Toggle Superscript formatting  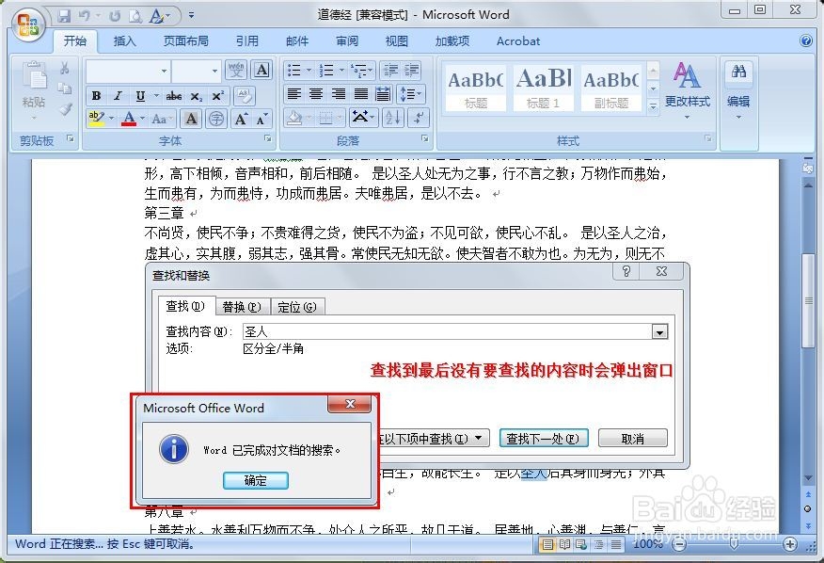217,96
